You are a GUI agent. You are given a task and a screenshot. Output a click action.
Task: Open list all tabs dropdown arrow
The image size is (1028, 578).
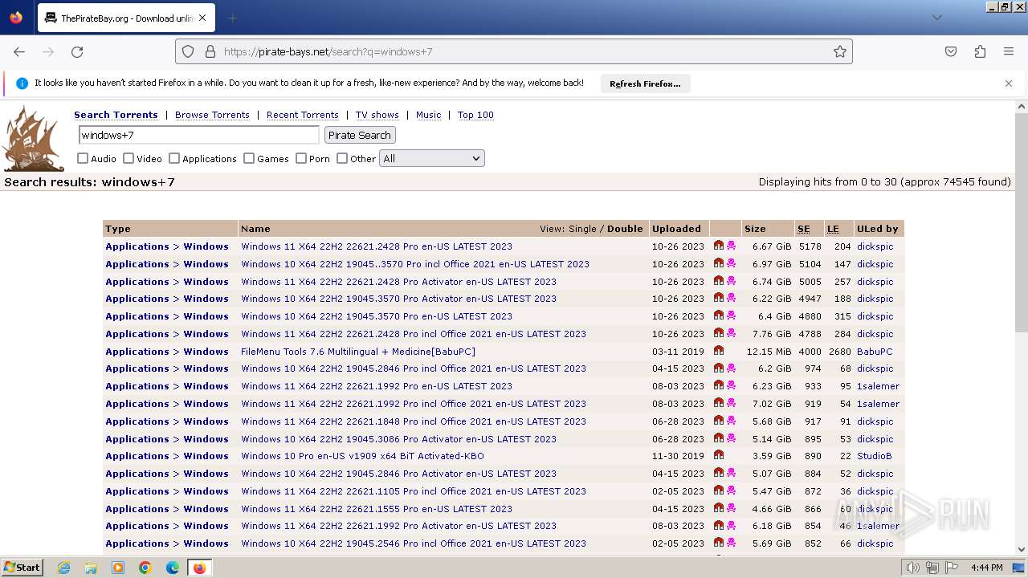click(x=936, y=18)
